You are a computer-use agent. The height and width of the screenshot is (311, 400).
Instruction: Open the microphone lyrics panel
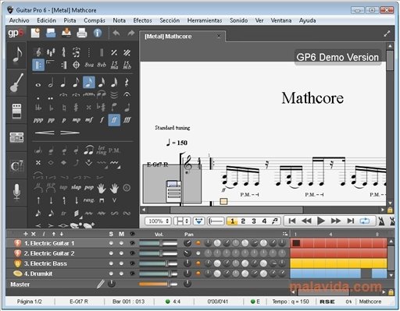16,192
